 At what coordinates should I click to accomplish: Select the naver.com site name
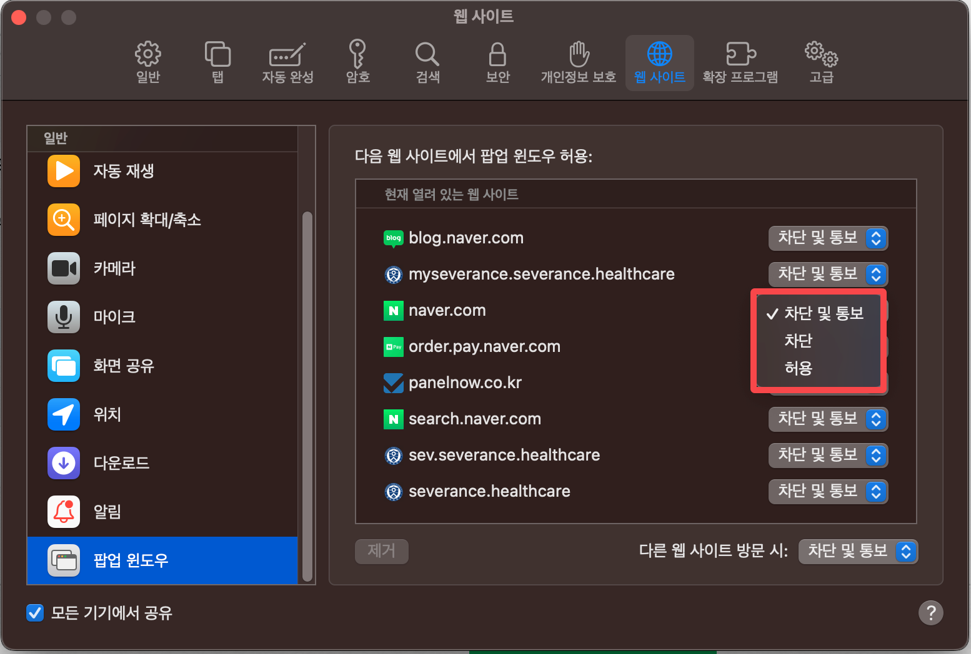coord(447,310)
